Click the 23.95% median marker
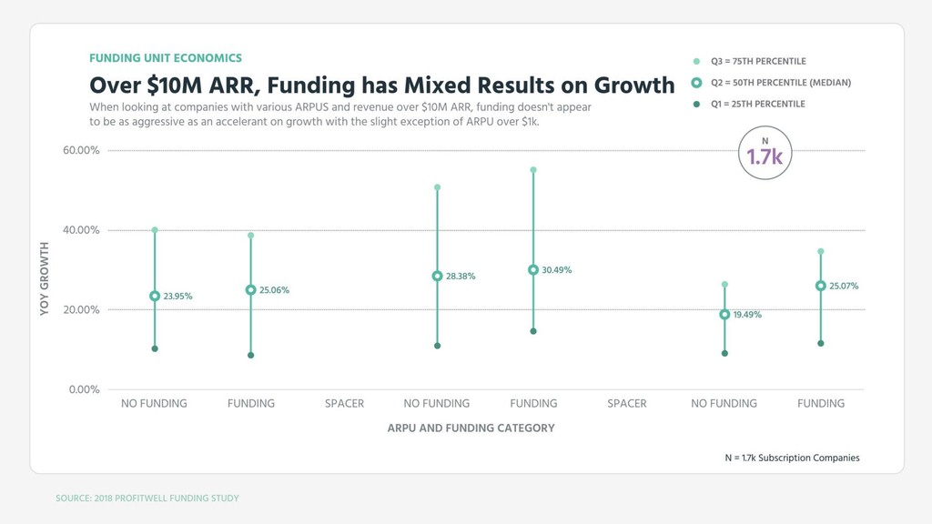 pyautogui.click(x=155, y=296)
